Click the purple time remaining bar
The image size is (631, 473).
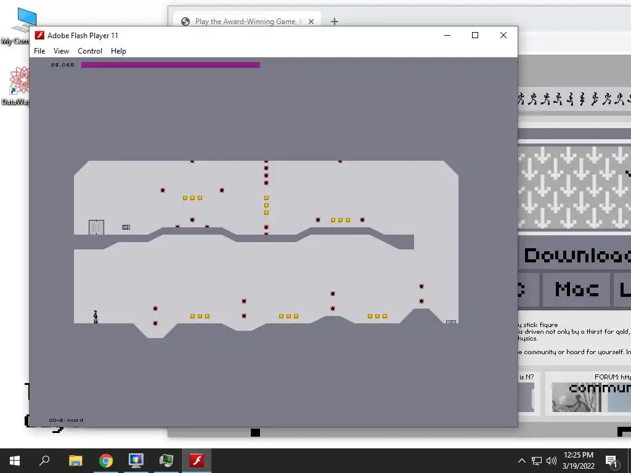170,65
